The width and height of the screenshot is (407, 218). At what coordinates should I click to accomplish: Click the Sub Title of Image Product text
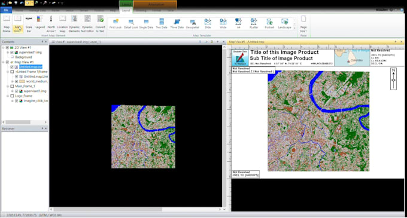tap(281, 59)
